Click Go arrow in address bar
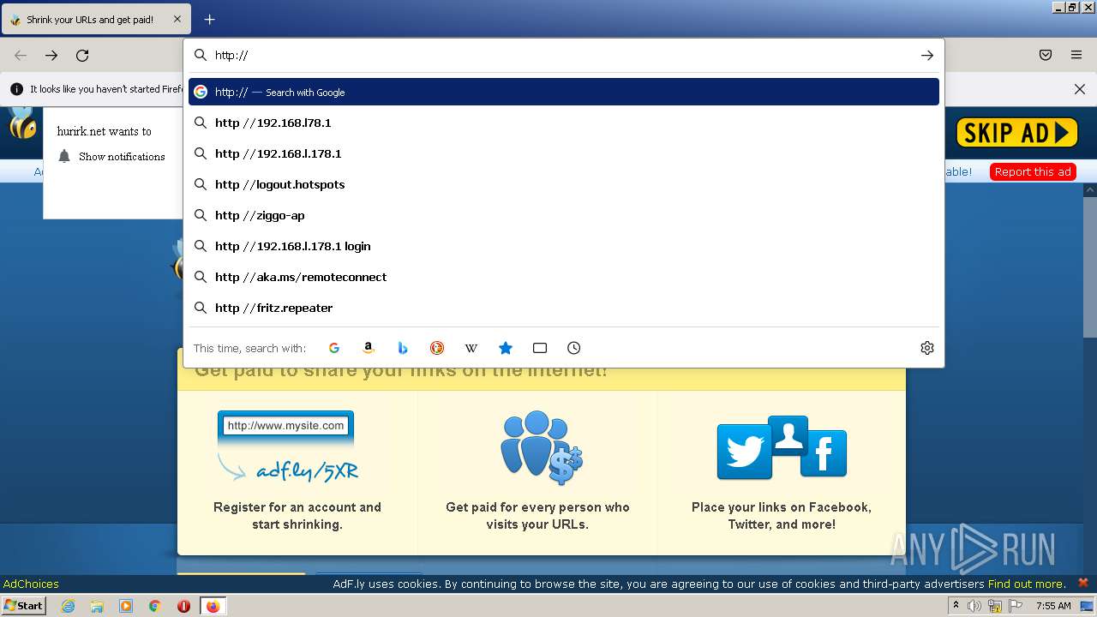Image resolution: width=1097 pixels, height=617 pixels. click(x=926, y=55)
